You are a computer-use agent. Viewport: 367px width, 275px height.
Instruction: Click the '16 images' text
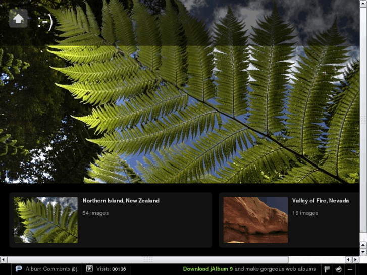tap(305, 213)
